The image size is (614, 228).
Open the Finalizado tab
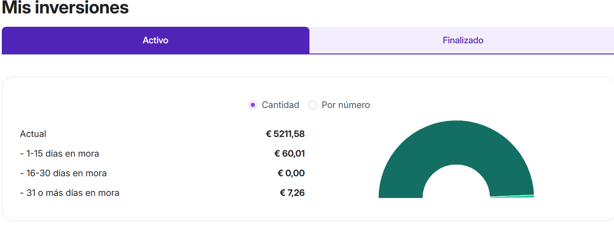(x=463, y=41)
